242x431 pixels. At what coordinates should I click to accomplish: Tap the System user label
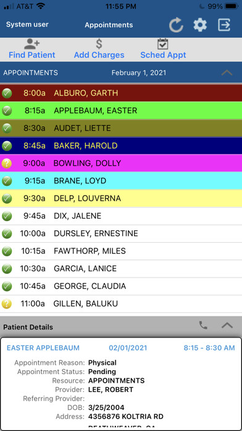(x=27, y=25)
